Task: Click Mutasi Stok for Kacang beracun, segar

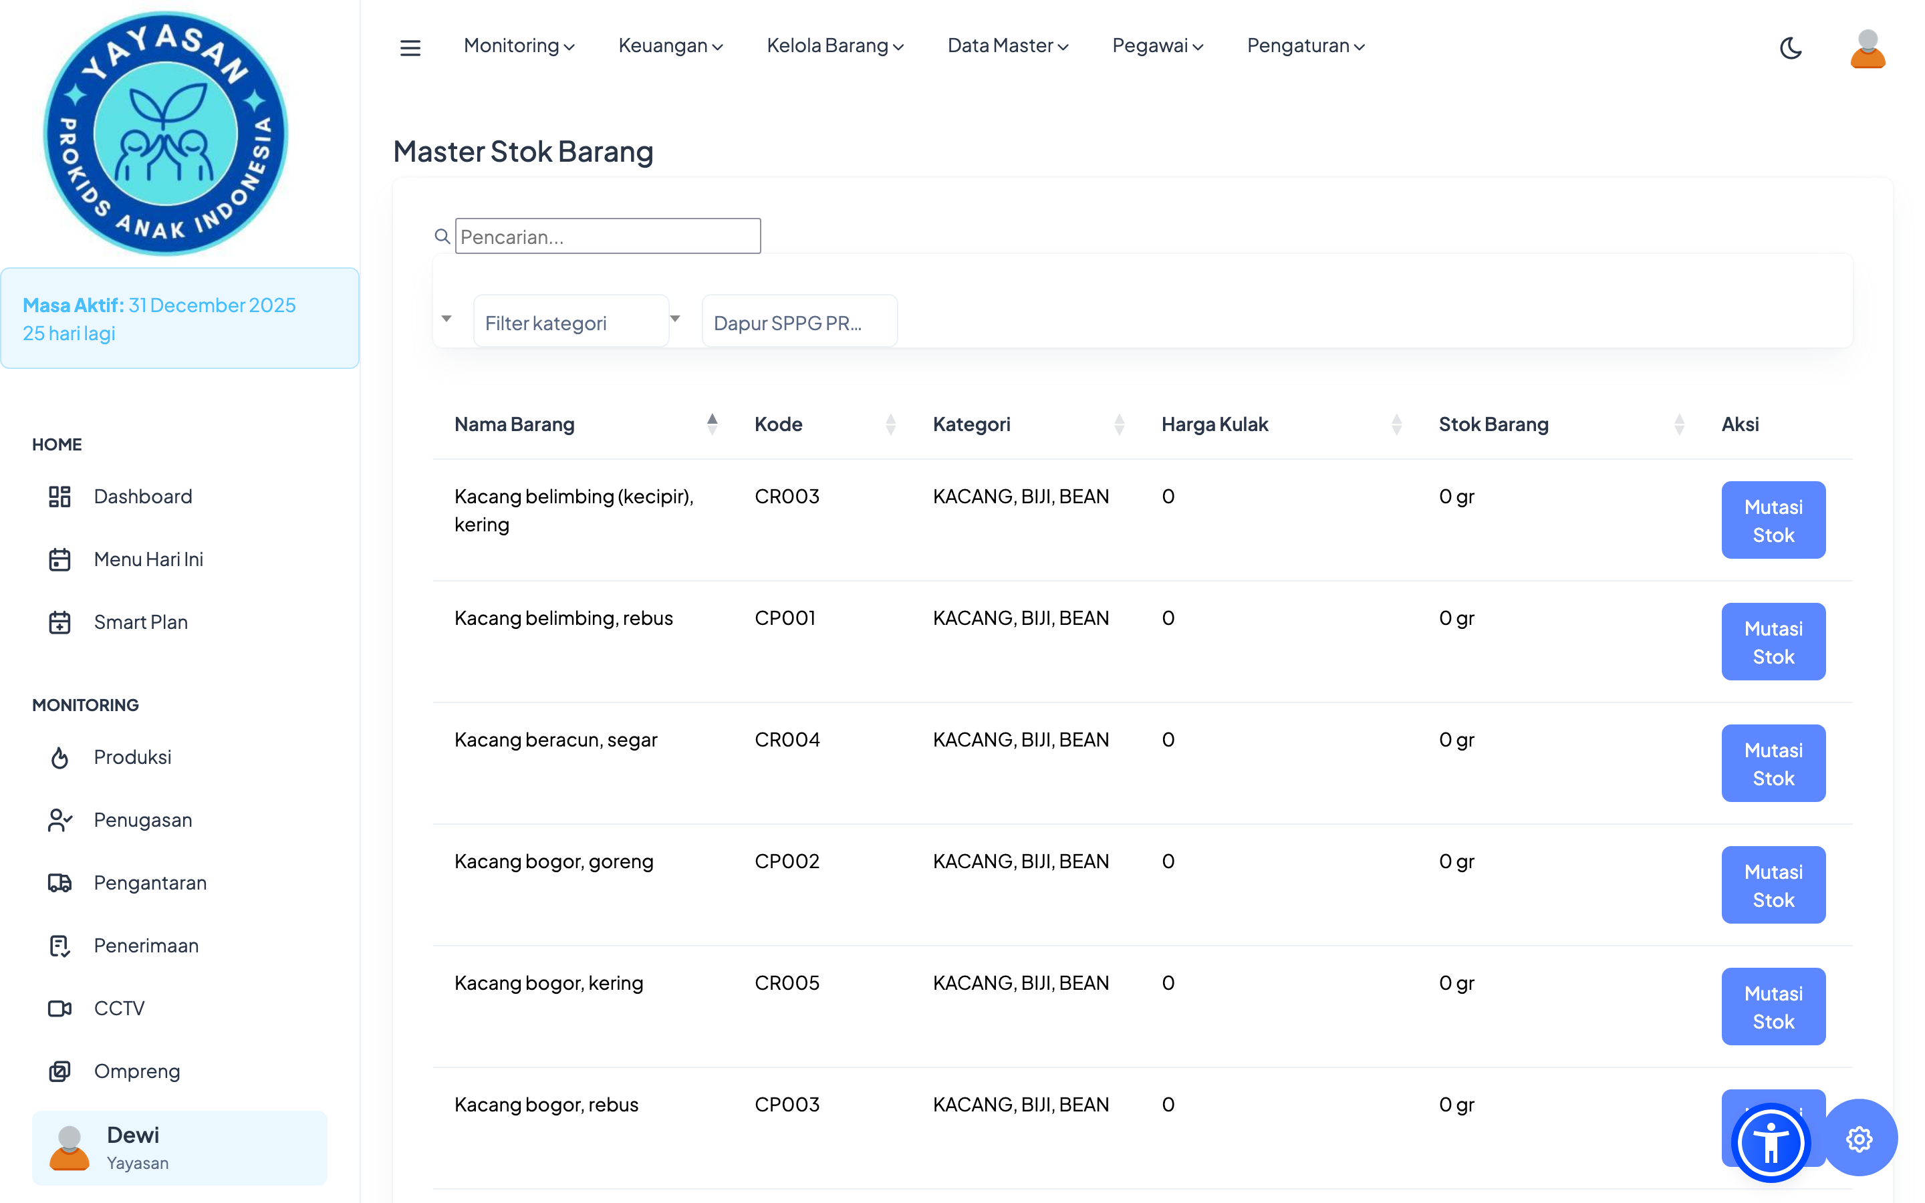Action: tap(1773, 763)
